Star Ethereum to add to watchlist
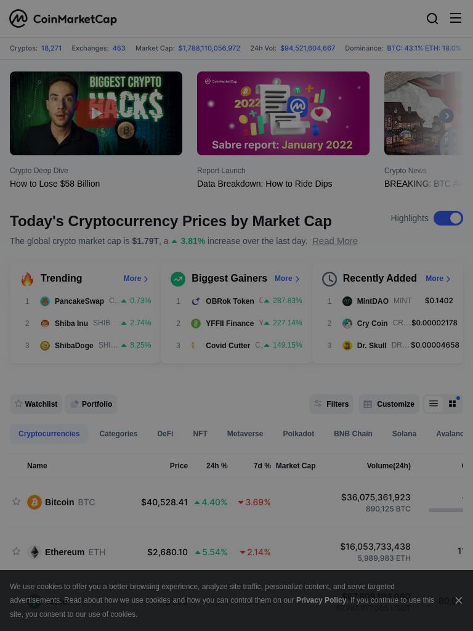The height and width of the screenshot is (631, 473). coord(16,552)
